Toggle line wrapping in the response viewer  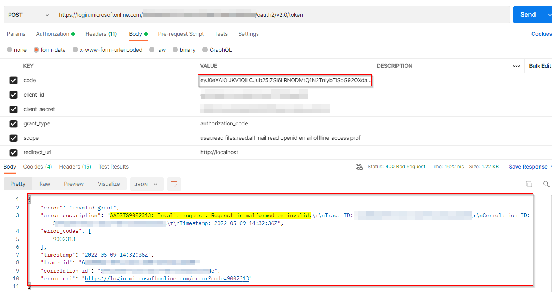pos(174,184)
